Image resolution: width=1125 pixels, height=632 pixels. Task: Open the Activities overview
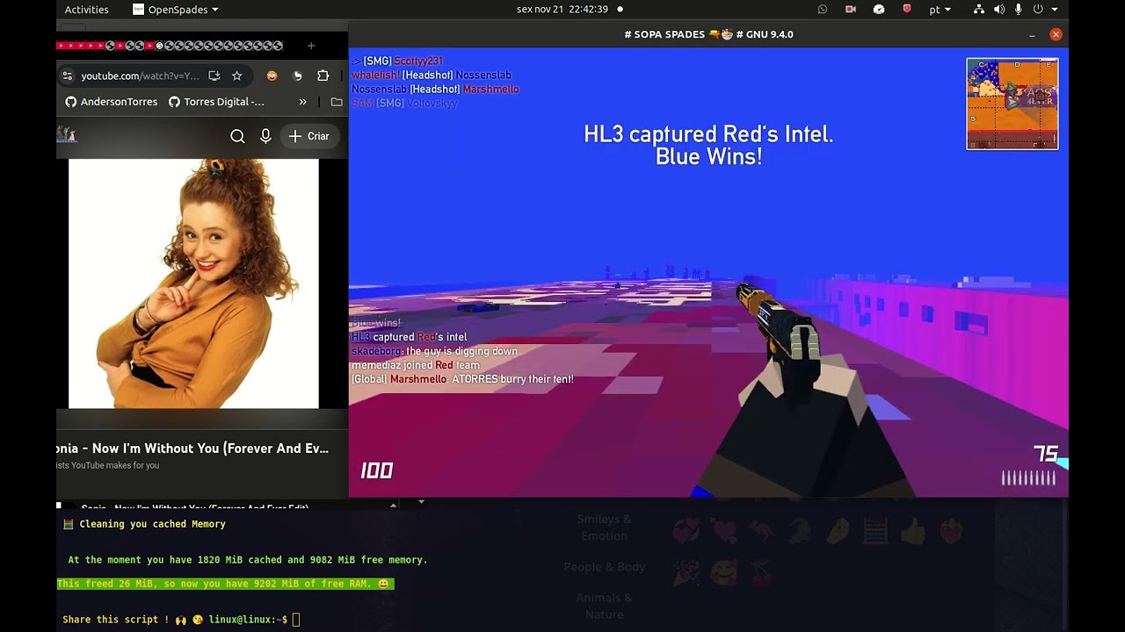86,10
